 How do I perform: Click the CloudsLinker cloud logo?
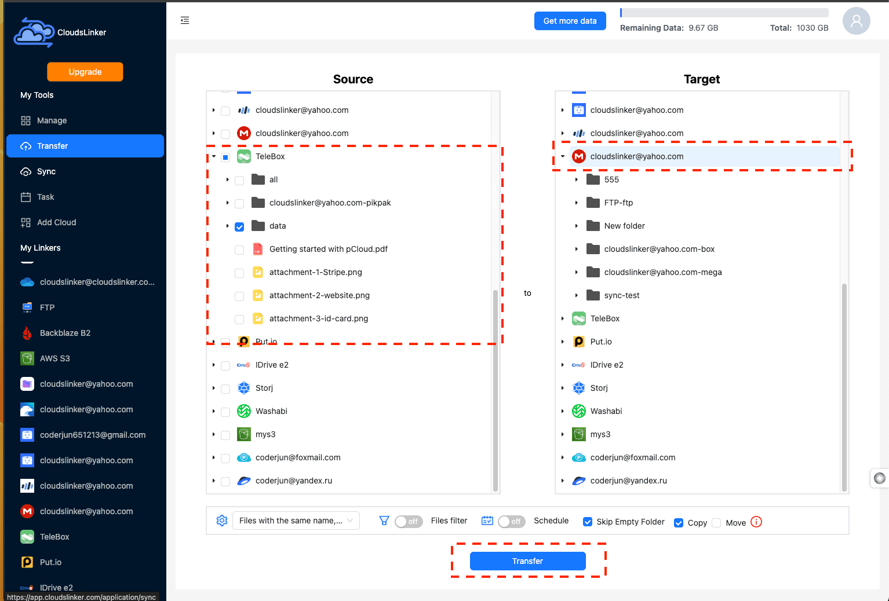click(x=34, y=32)
